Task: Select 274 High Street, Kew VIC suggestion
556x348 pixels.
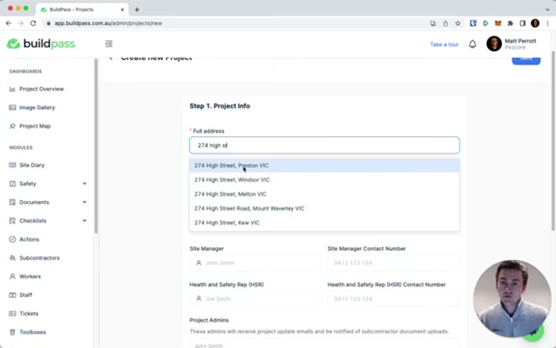Action: click(x=324, y=223)
